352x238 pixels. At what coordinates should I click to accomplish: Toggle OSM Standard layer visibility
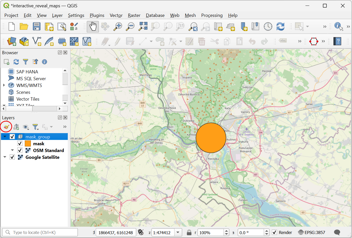click(20, 150)
